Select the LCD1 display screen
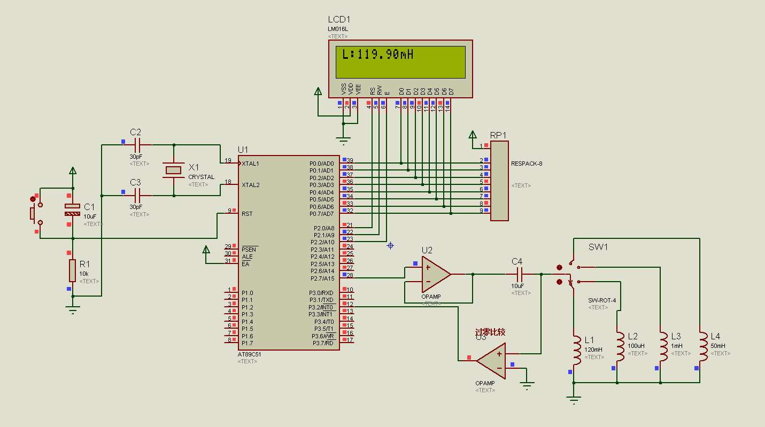Viewport: 765px width, 427px height. click(x=400, y=61)
